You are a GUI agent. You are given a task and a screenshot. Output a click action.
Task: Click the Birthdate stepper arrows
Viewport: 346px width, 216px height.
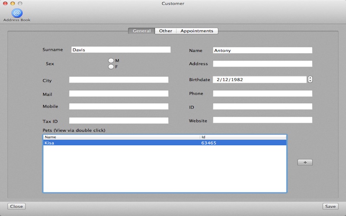tap(310, 79)
